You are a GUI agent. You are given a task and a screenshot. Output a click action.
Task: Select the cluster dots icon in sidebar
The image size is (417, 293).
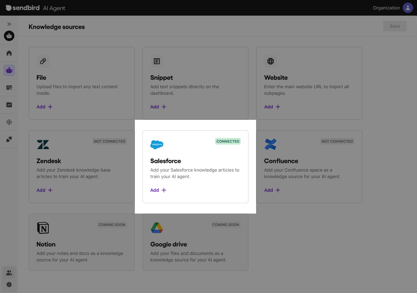[9, 122]
